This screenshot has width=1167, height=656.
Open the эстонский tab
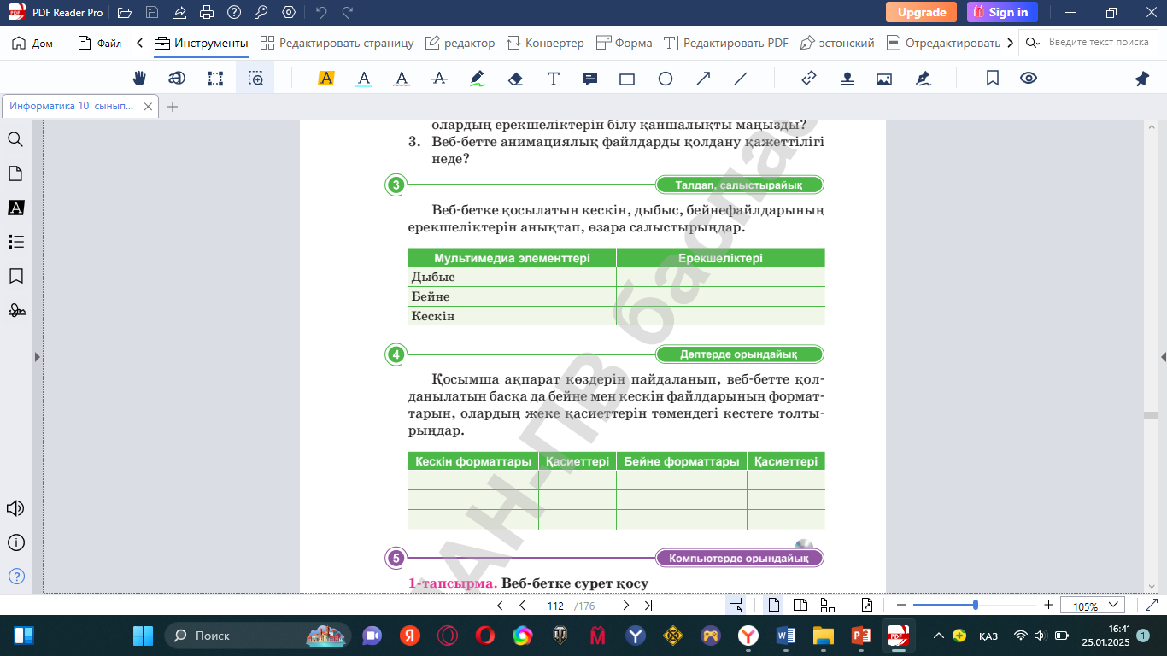837,43
